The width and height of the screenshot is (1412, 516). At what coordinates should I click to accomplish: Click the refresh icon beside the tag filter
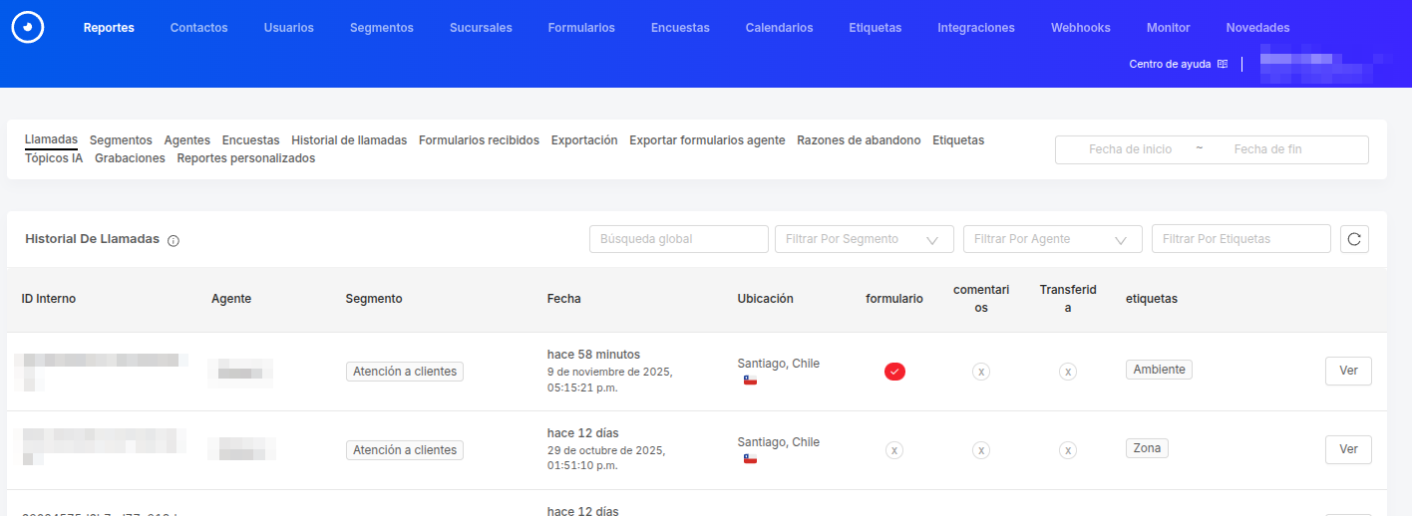(1354, 239)
